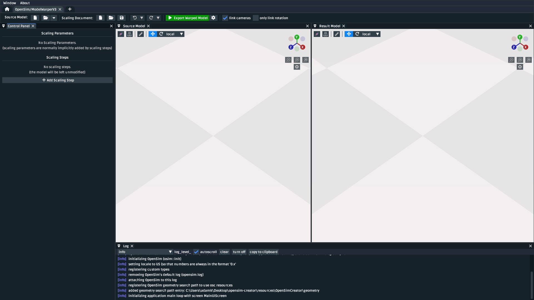Viewport: 534px width, 300px height.
Task: Open the redo history dropdown
Action: [x=158, y=18]
